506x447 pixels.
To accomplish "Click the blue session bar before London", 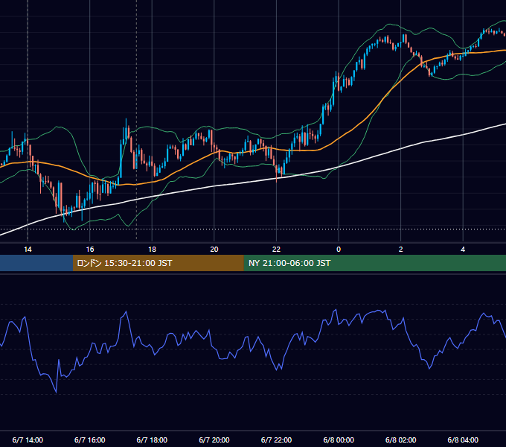I will [x=36, y=263].
